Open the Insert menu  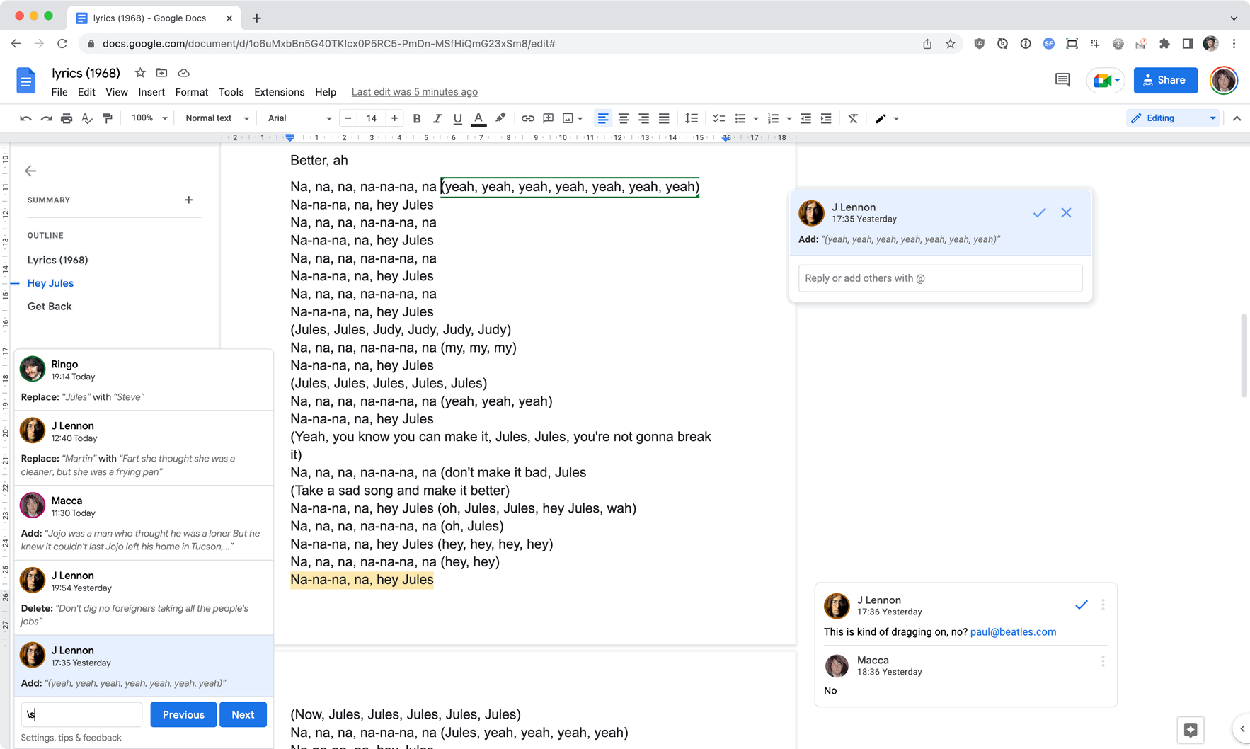pos(151,92)
